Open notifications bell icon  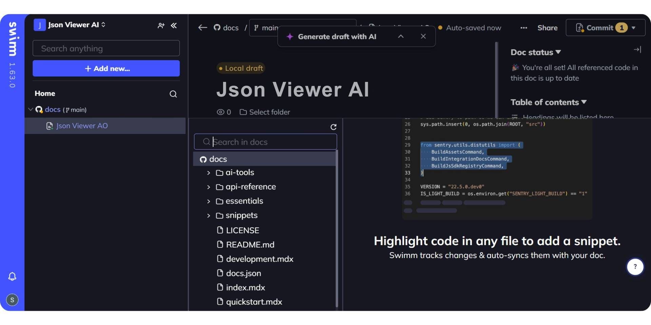tap(12, 276)
